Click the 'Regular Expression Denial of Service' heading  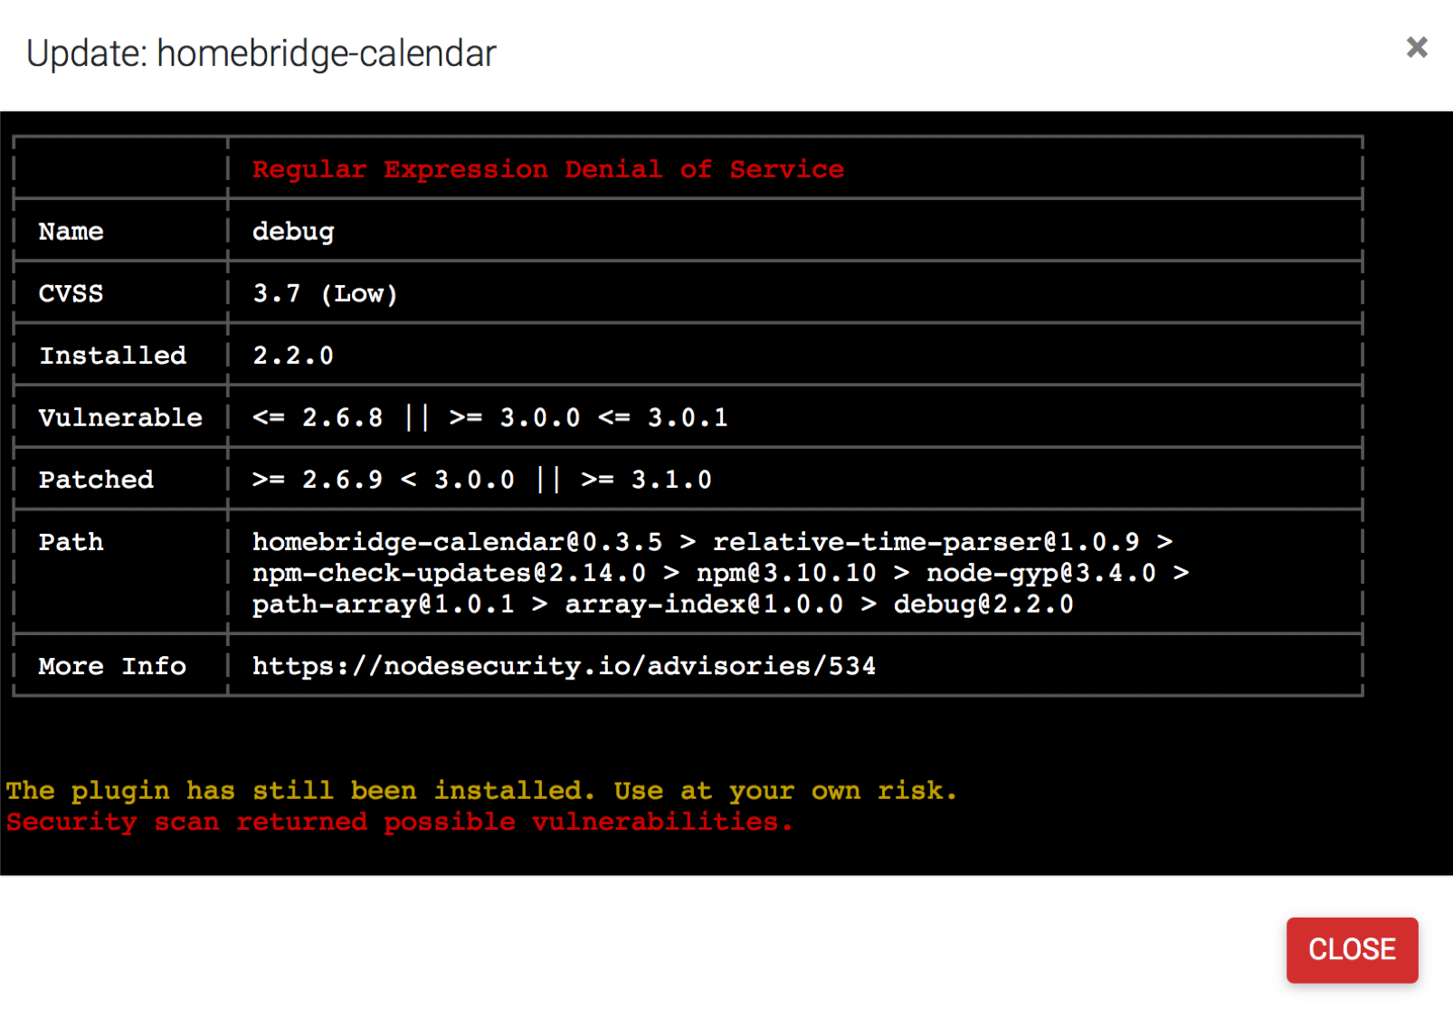(x=547, y=169)
